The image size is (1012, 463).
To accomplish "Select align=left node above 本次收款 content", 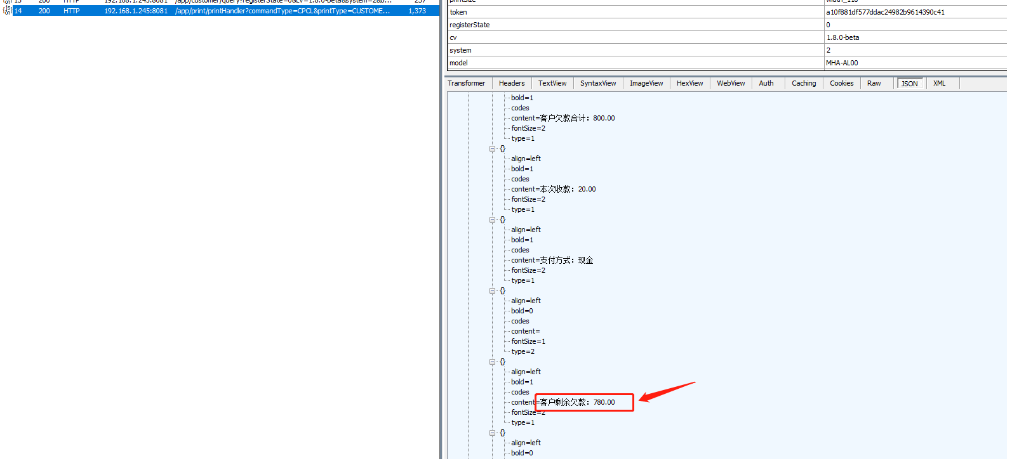I will pos(526,159).
